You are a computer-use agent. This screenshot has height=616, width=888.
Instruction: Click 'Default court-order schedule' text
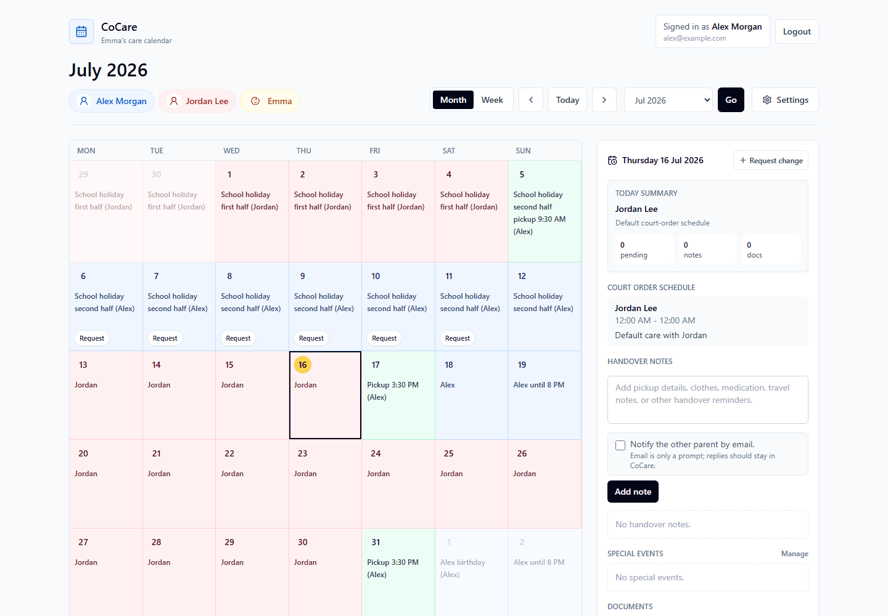(662, 223)
